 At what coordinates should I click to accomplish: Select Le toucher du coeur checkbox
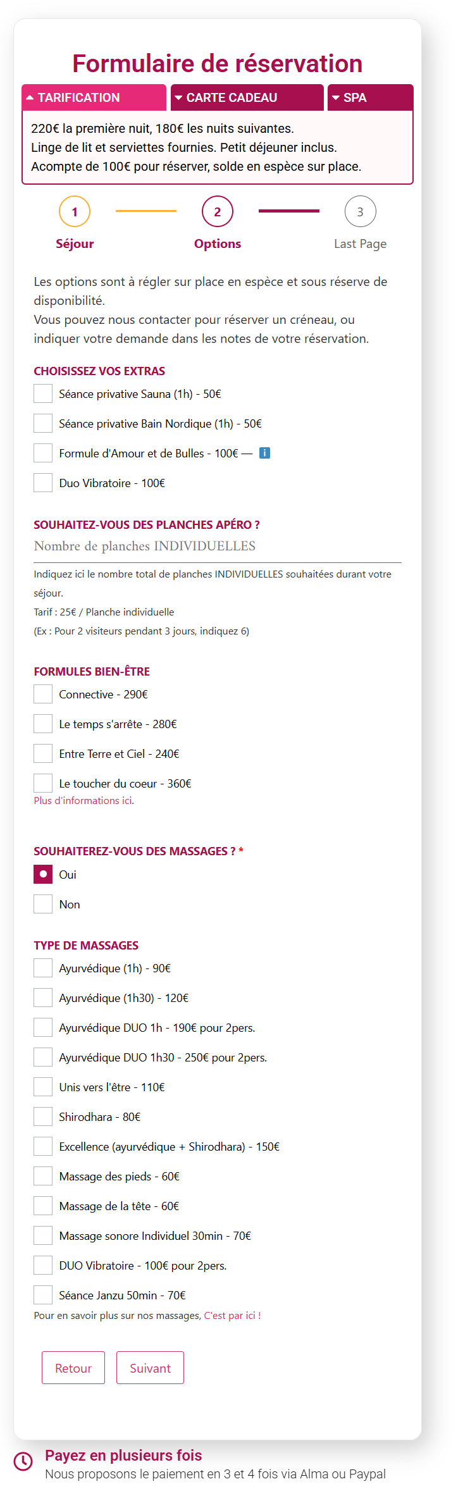coord(43,783)
